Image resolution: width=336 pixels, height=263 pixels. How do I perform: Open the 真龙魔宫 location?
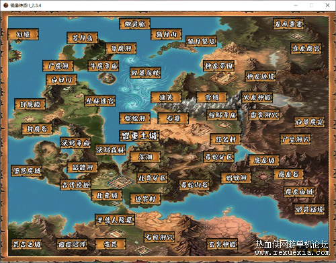pos(306,48)
